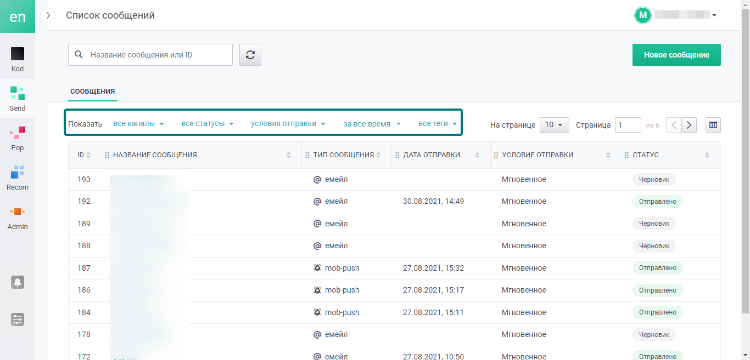Sort by СТАТУС column arrows
The width and height of the screenshot is (750, 360).
coord(707,156)
